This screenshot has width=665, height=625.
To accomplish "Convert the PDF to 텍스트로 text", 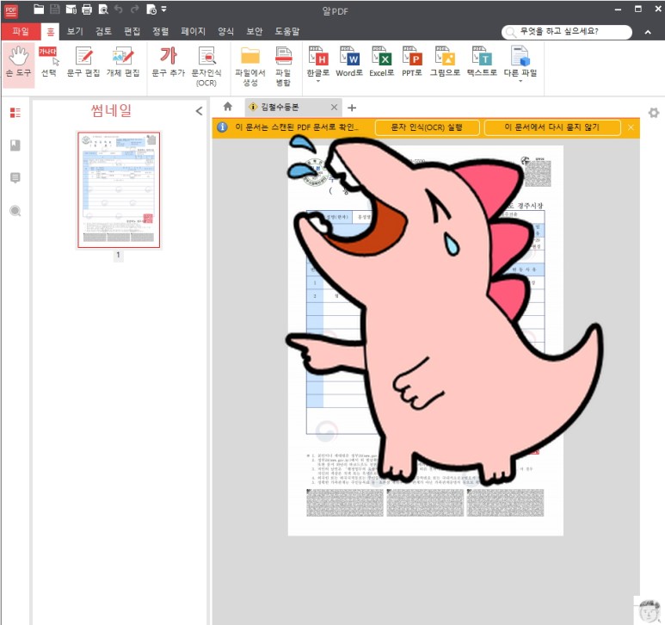I will pyautogui.click(x=482, y=62).
